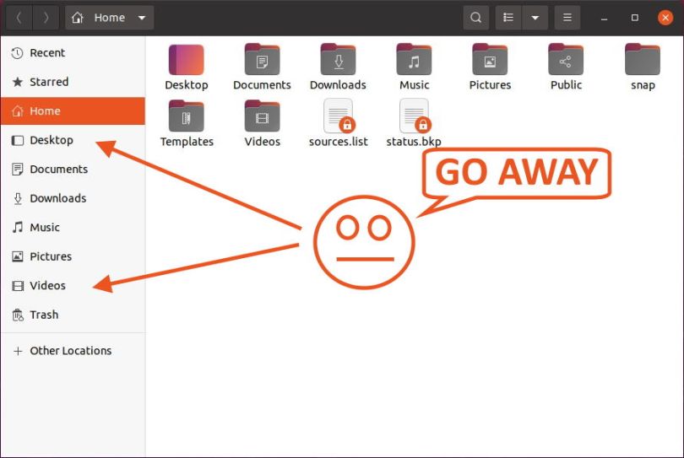684x458 pixels.
Task: Toggle list view layout button
Action: point(508,18)
